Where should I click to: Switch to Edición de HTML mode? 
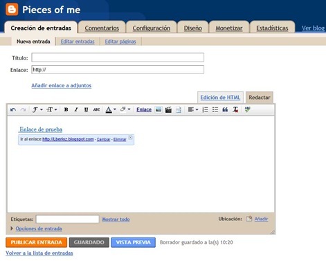tap(220, 98)
